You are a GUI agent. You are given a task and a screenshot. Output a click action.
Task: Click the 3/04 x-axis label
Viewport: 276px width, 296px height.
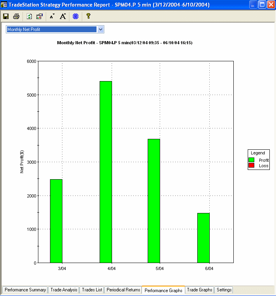pos(62,268)
